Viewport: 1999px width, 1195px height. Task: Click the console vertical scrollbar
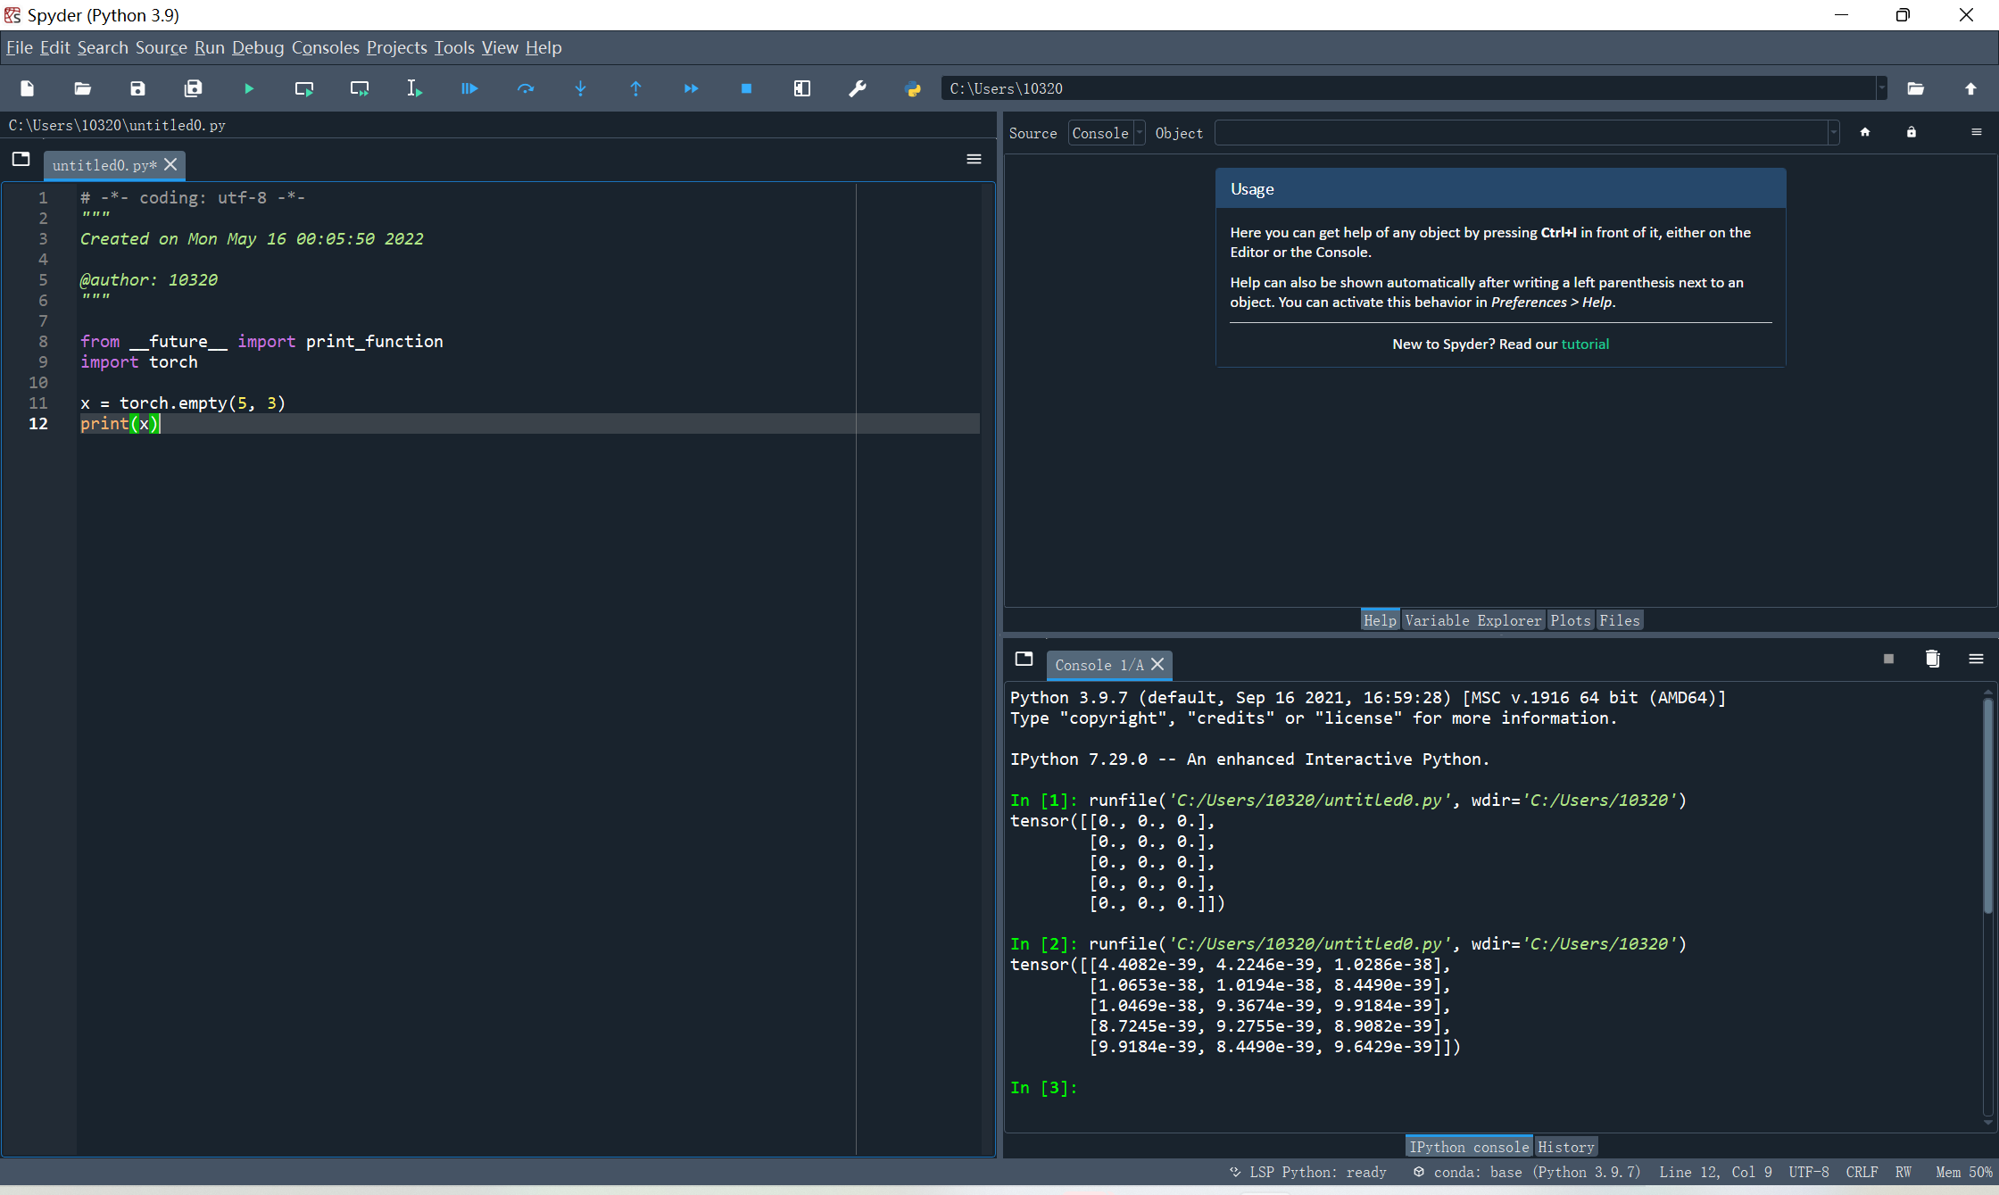(x=1987, y=803)
